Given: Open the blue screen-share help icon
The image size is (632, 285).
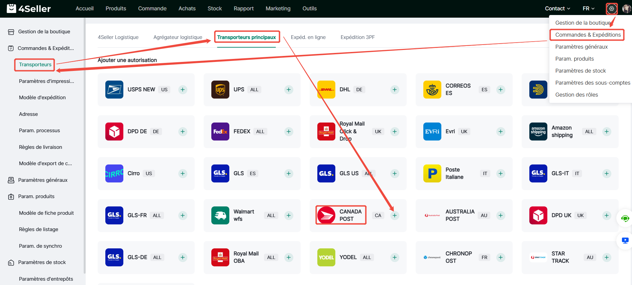Looking at the screenshot, I should pyautogui.click(x=625, y=240).
